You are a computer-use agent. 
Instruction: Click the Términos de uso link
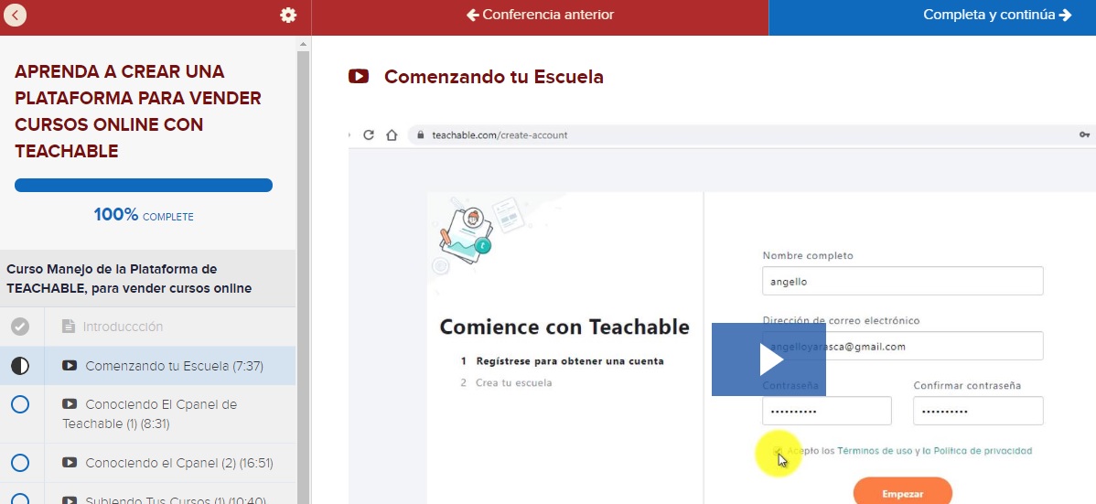(875, 451)
